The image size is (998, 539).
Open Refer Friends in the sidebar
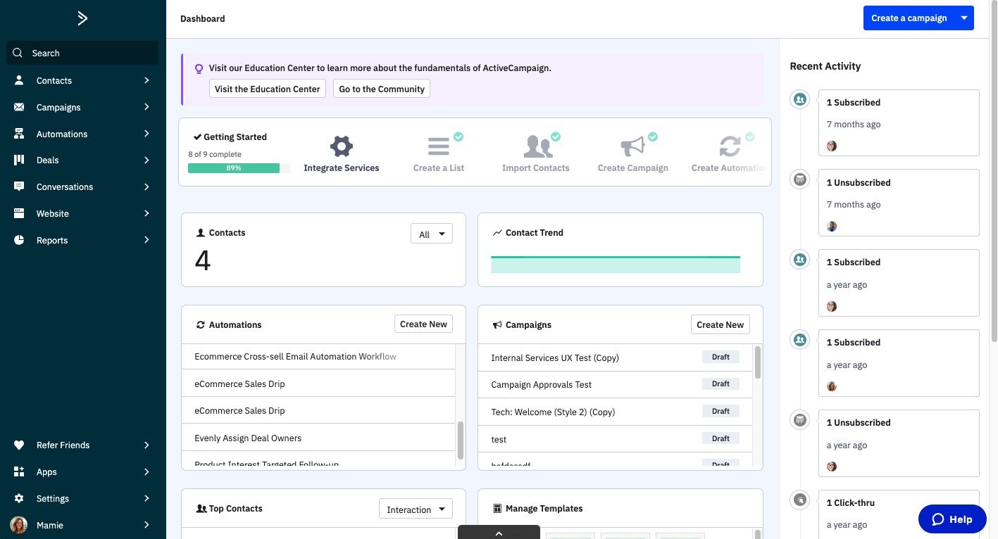pos(82,445)
